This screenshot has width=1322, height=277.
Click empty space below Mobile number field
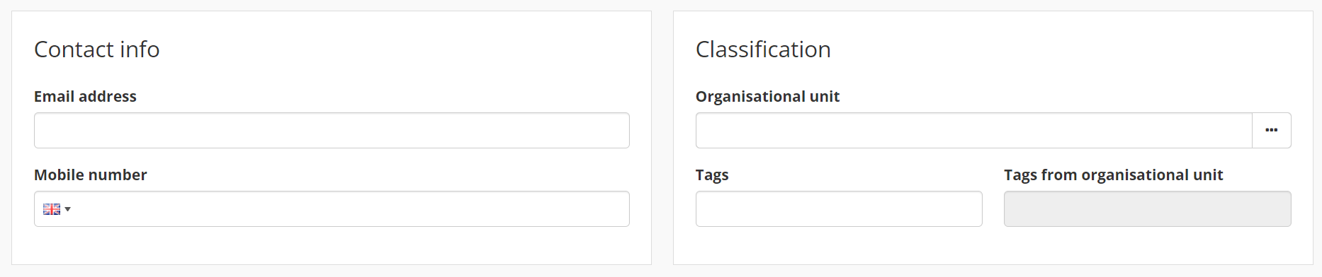[x=332, y=246]
